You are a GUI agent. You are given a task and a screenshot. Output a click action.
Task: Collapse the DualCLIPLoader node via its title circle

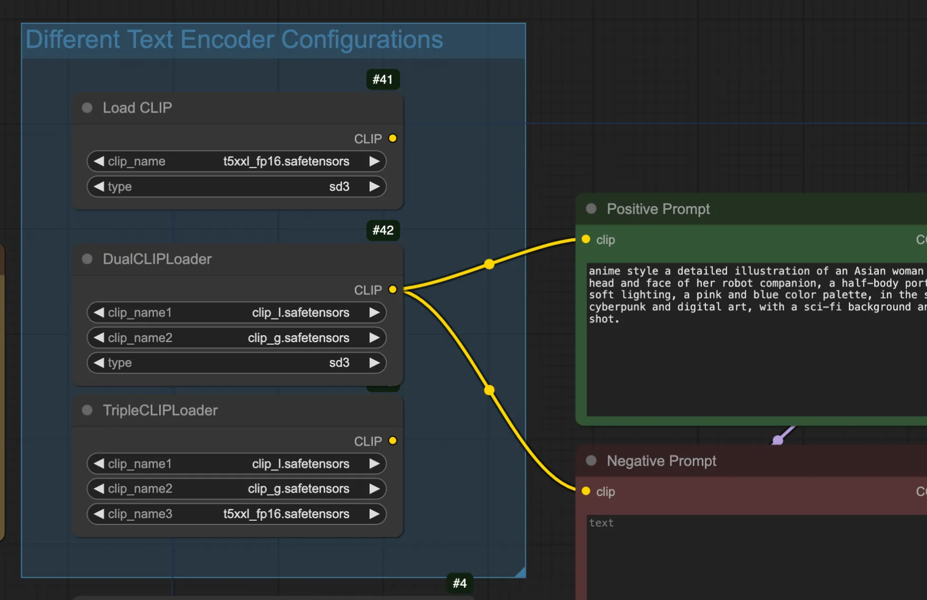87,259
